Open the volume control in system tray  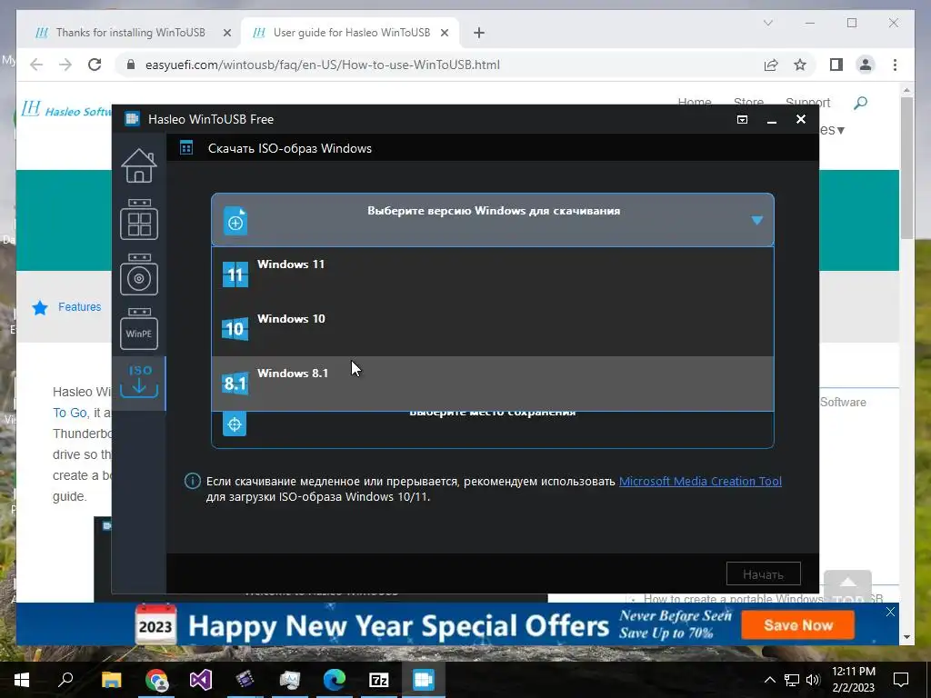click(813, 680)
